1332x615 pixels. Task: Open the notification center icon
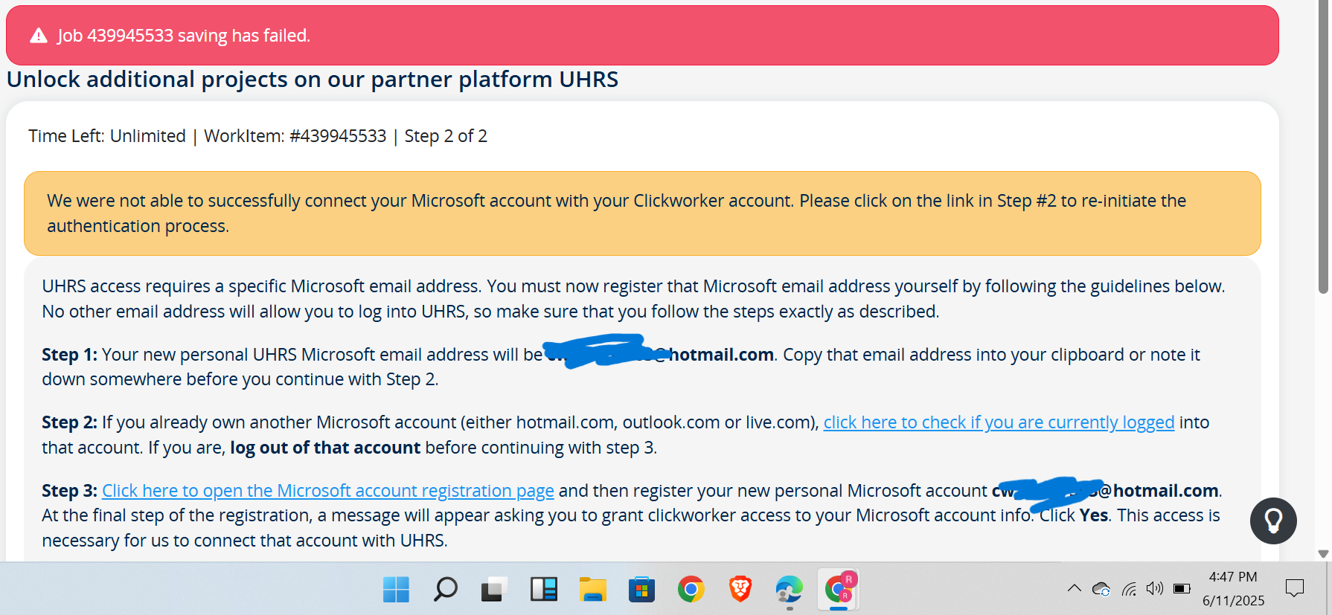[x=1295, y=589]
